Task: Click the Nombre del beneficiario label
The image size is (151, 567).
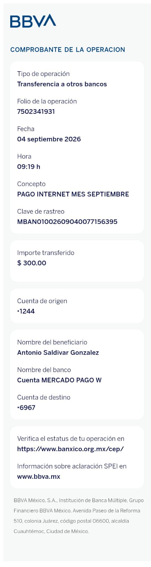Action: tap(52, 342)
